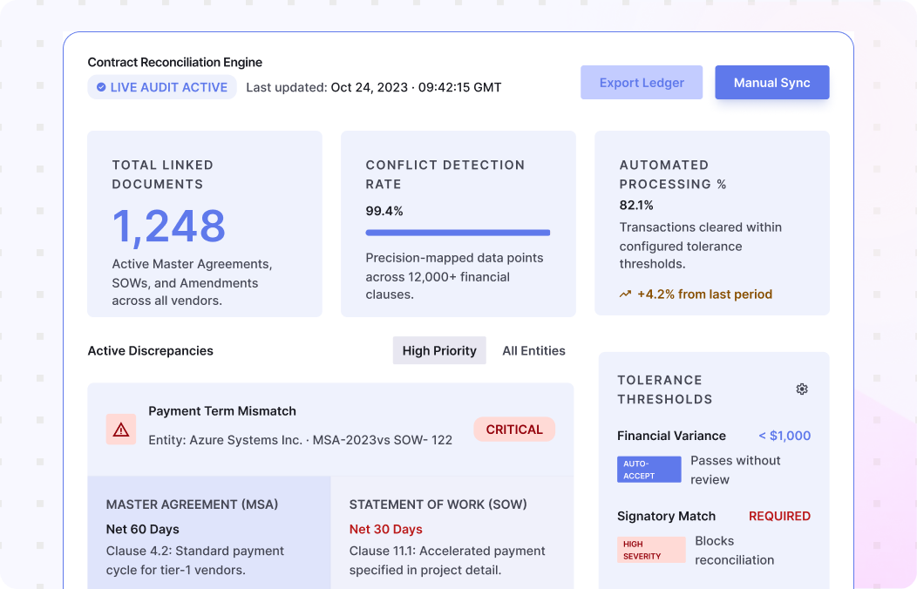Click 'Net 30 Days' in SOW panel

click(x=385, y=530)
